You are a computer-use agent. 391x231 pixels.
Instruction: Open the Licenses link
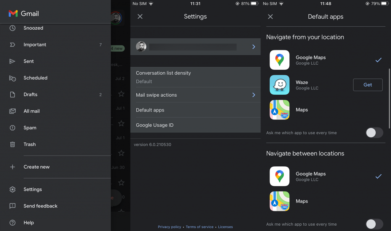(x=225, y=227)
